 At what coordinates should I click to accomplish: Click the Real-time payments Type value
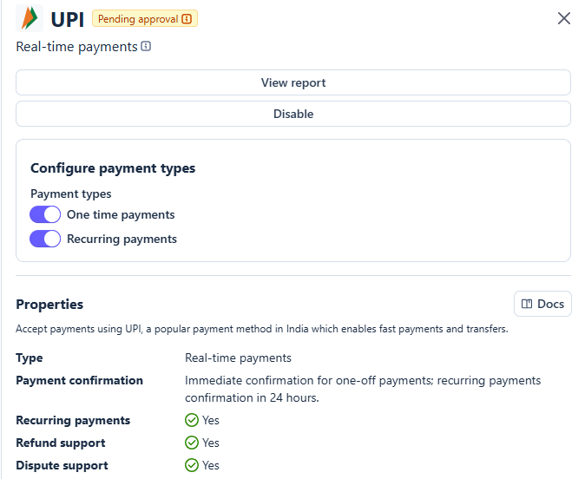pyautogui.click(x=238, y=358)
